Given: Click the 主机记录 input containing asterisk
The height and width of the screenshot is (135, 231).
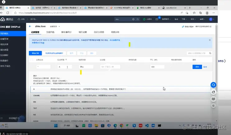Looking at the screenshot, I should [44, 67].
